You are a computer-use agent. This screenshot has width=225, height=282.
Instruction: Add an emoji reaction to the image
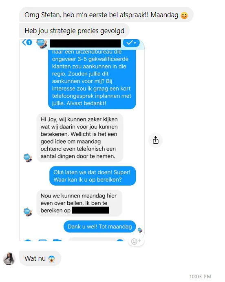coord(136,241)
